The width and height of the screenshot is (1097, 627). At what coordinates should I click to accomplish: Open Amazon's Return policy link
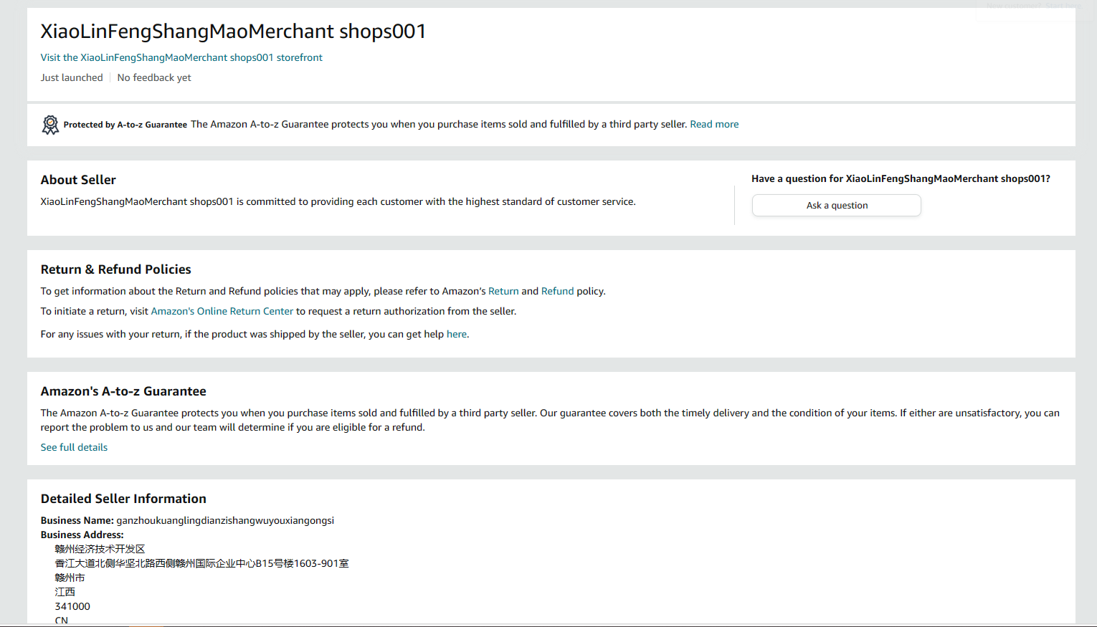(503, 291)
